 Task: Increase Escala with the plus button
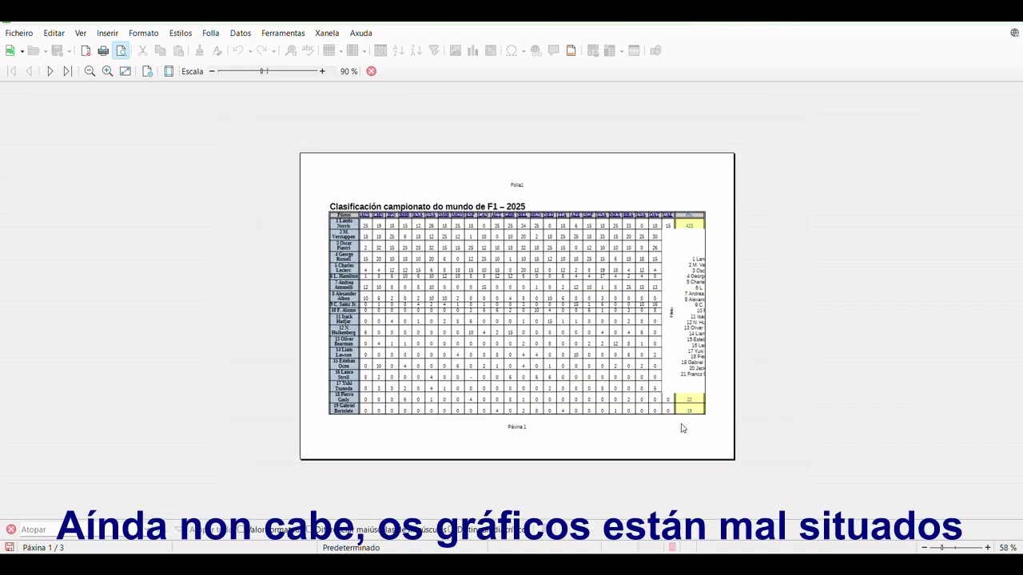pos(322,72)
